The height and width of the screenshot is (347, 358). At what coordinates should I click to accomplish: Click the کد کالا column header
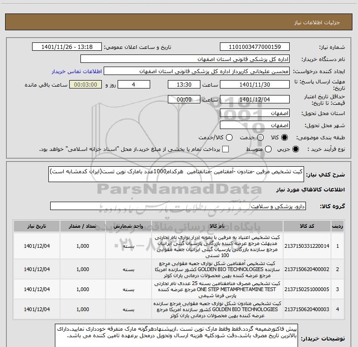307,226
